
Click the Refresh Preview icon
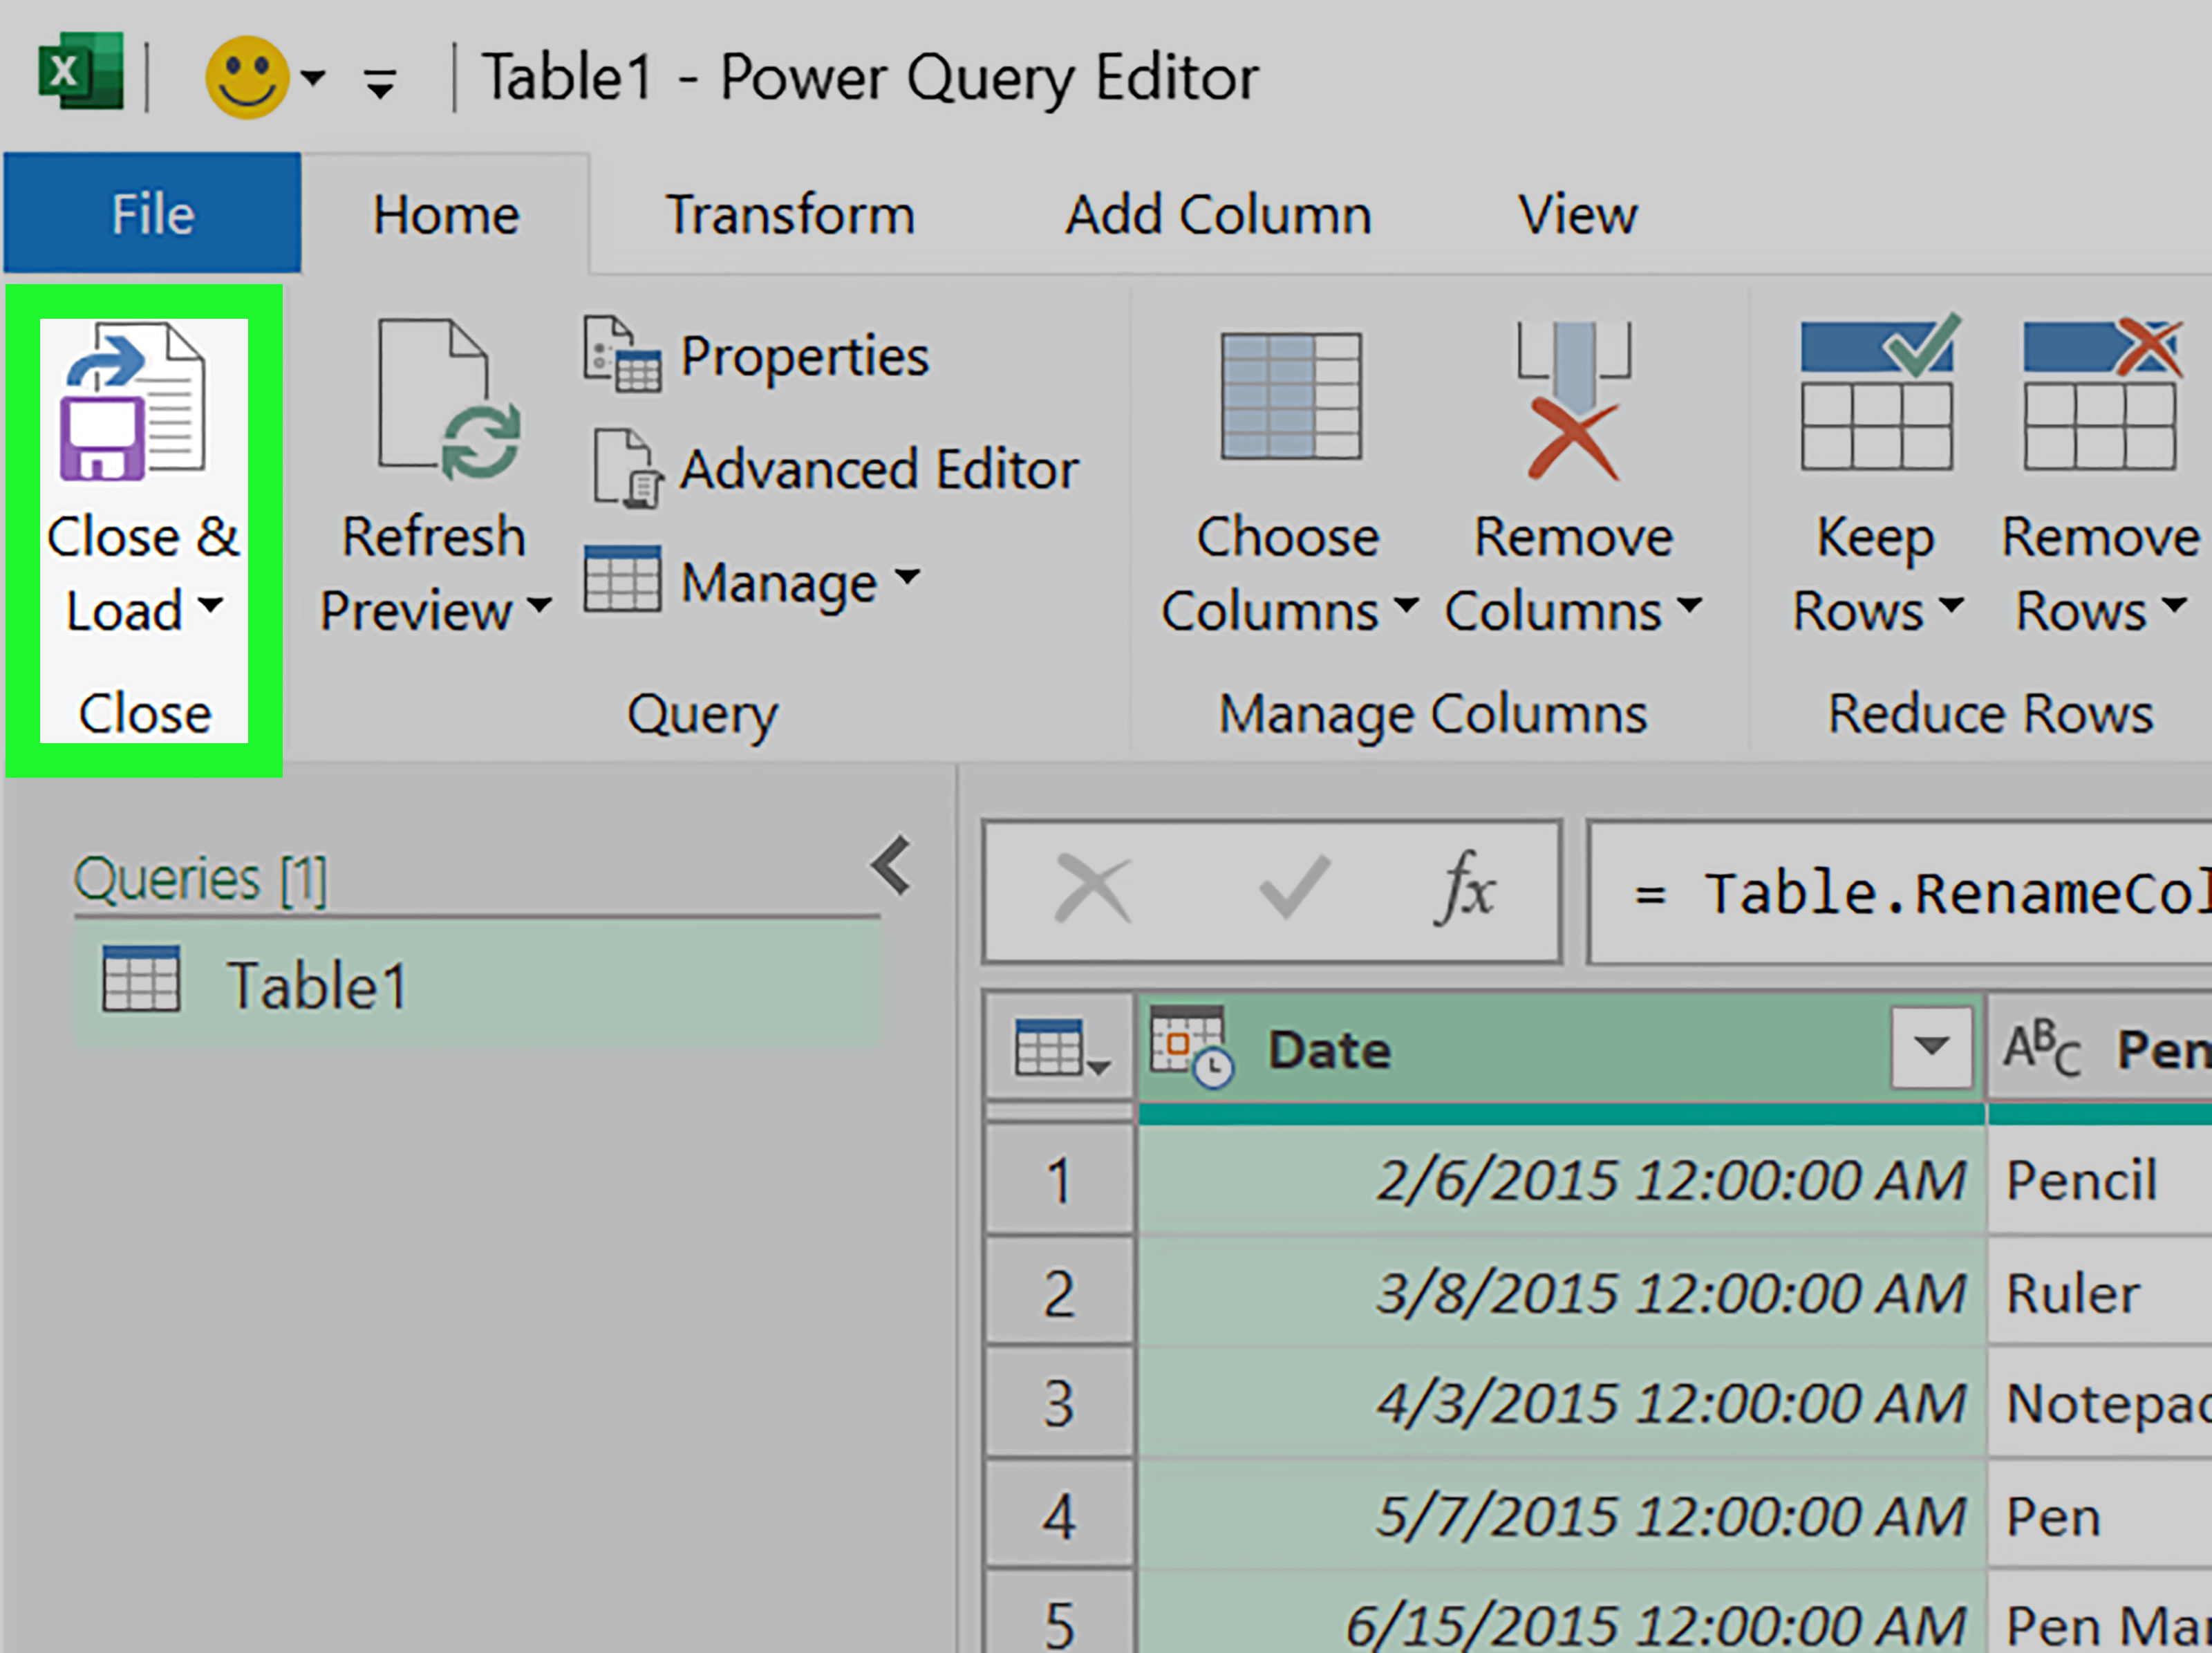click(x=447, y=400)
